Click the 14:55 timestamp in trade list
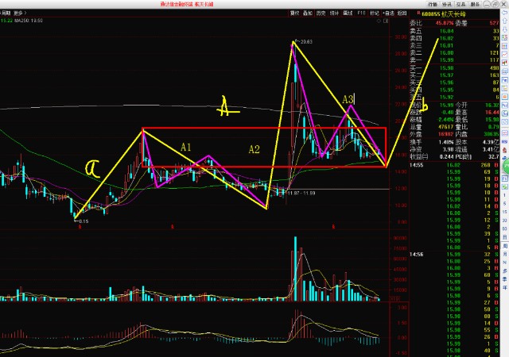The width and height of the screenshot is (509, 357). [x=416, y=165]
